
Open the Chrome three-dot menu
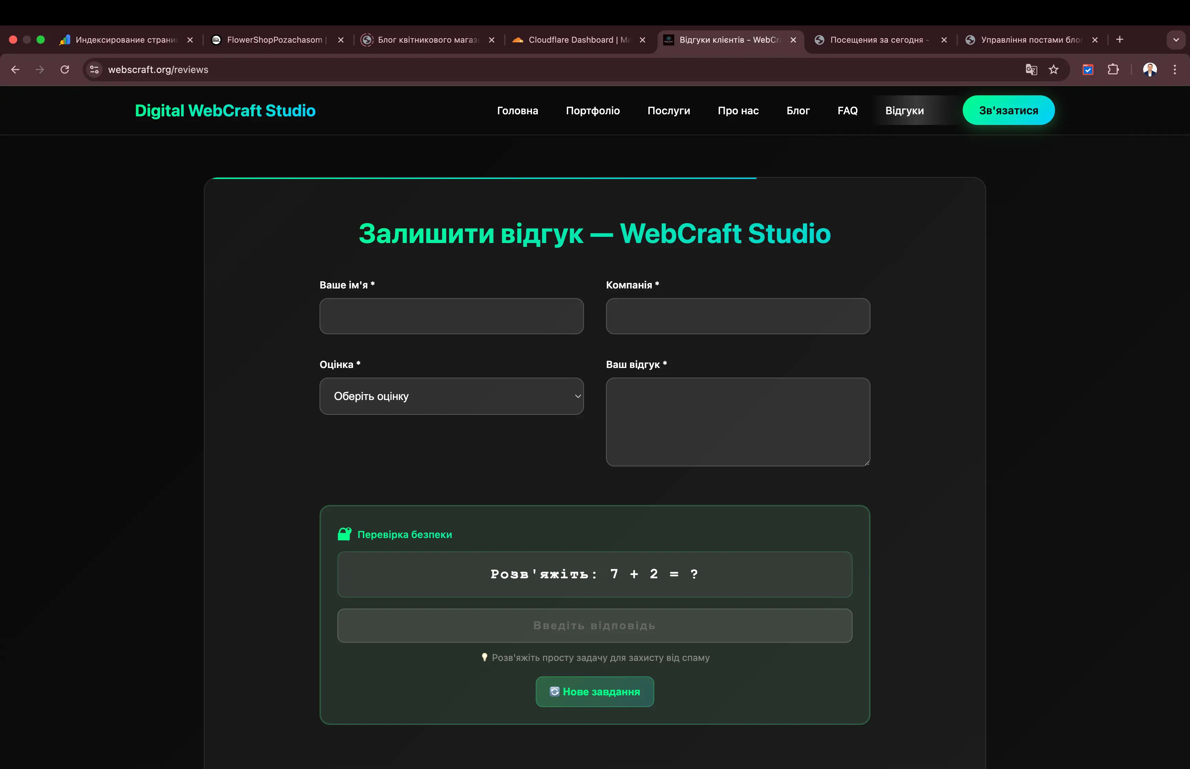1176,70
